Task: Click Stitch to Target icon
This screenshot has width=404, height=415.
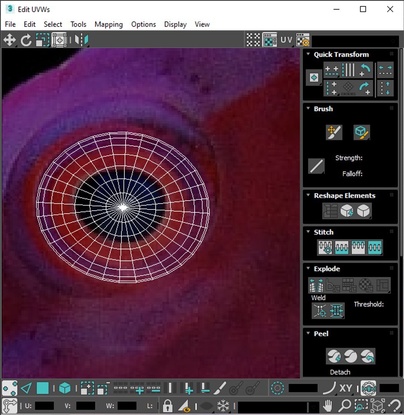Action: [x=325, y=247]
